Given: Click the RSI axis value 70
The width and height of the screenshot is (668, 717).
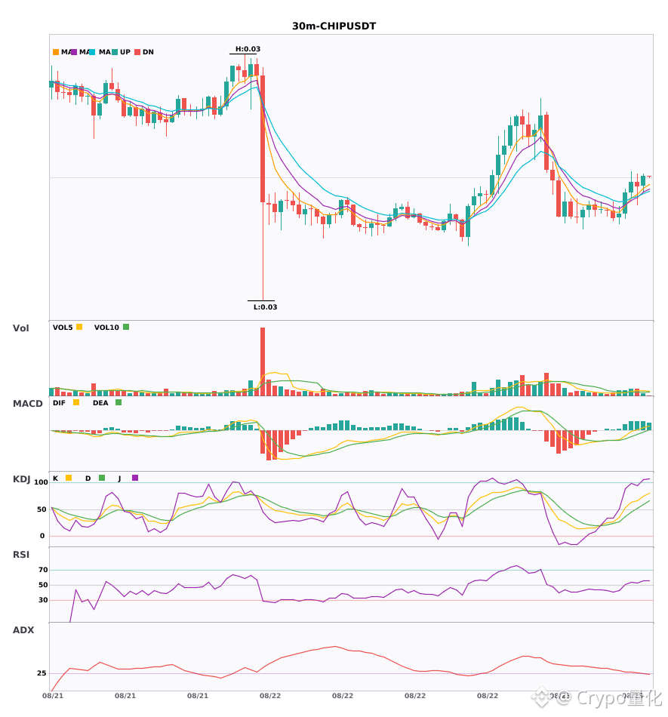Looking at the screenshot, I should (43, 570).
